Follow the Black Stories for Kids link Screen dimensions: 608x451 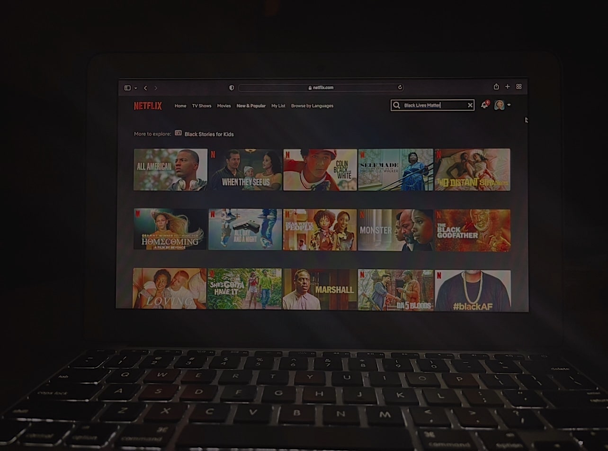(x=209, y=134)
